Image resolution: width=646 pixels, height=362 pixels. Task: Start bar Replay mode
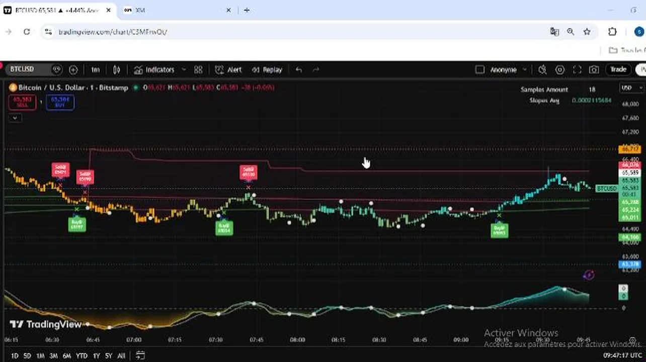[x=267, y=70]
